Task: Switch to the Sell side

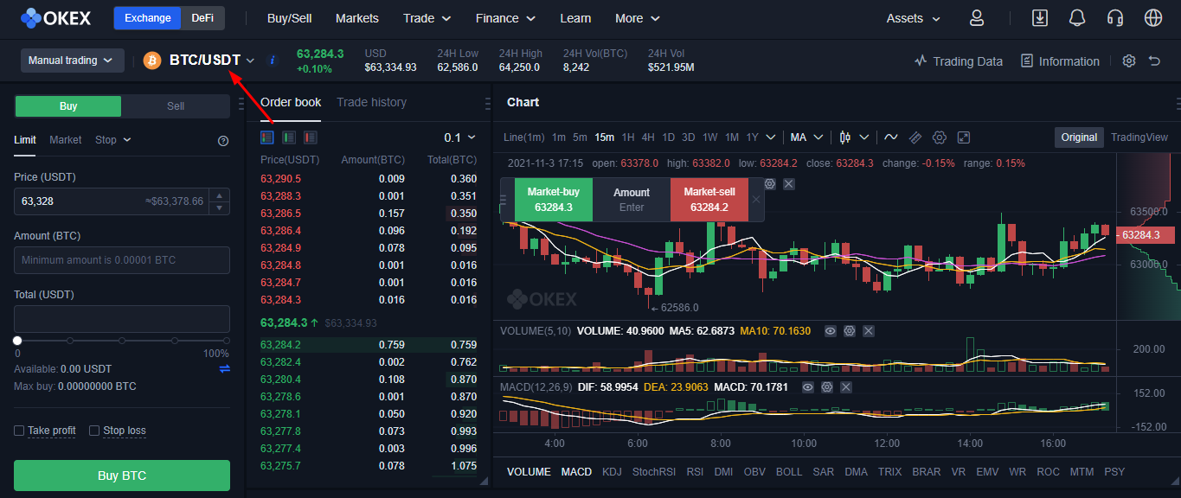Action: point(176,106)
